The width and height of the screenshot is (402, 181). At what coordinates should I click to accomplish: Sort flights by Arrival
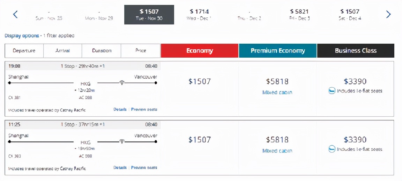tap(62, 51)
